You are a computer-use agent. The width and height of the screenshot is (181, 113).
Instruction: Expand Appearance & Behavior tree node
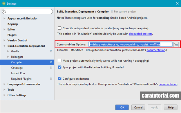[4, 18]
